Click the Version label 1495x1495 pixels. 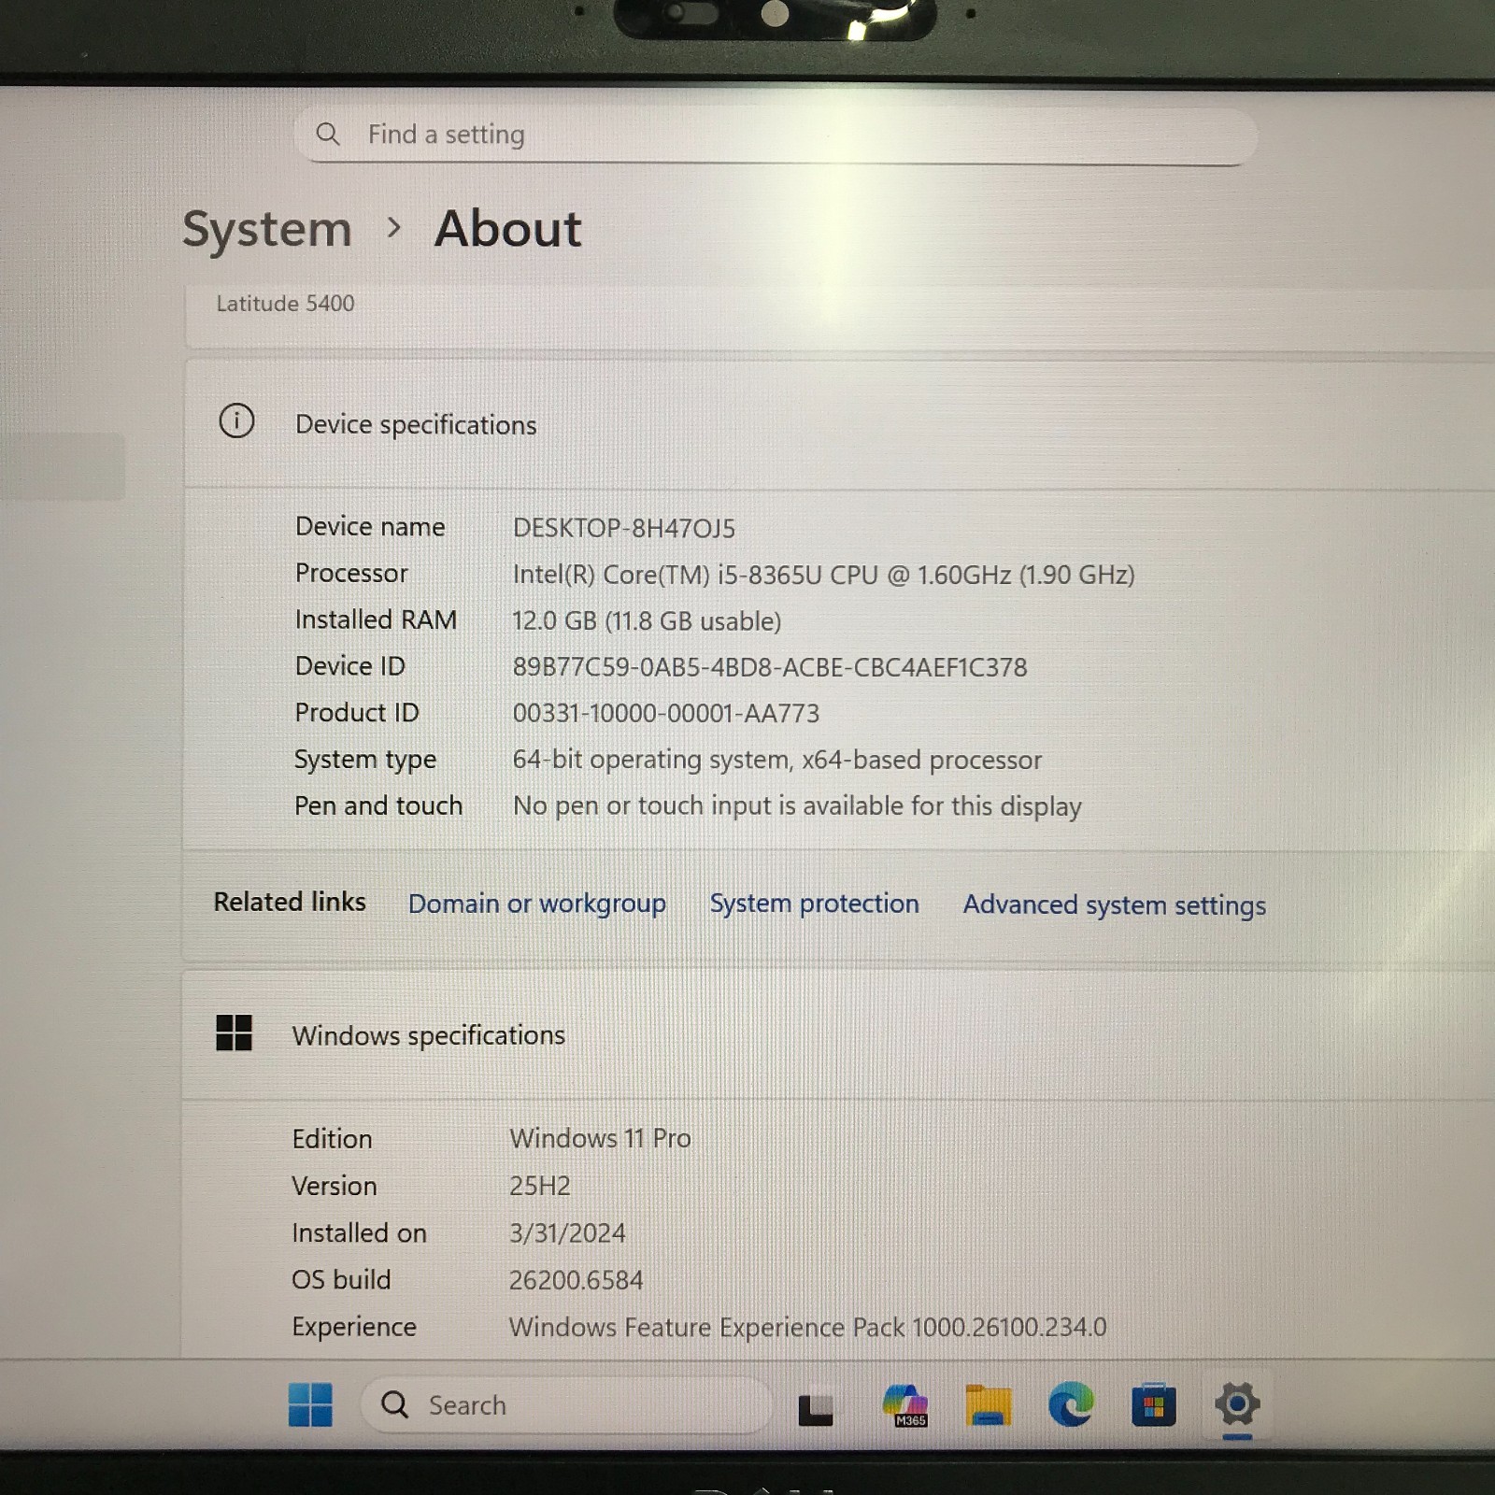[335, 1186]
